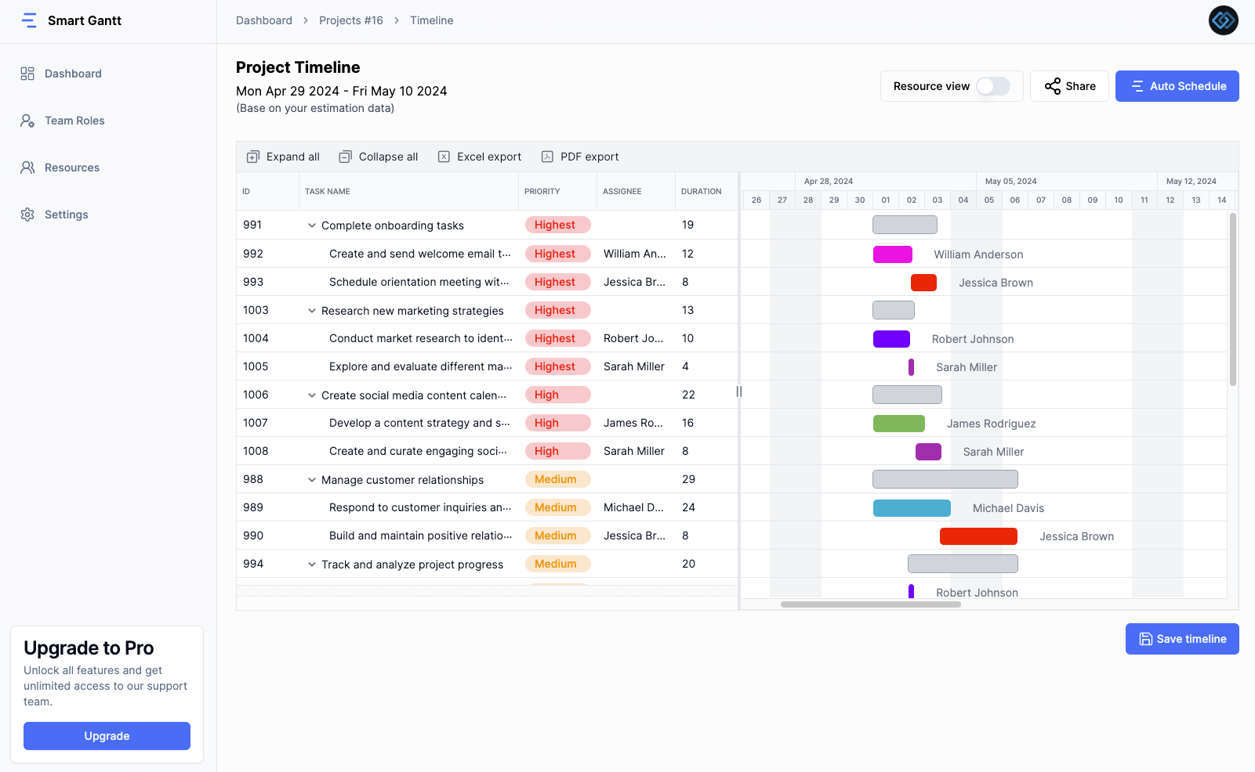The width and height of the screenshot is (1255, 772).
Task: Click the Expand all icon
Action: (x=252, y=157)
